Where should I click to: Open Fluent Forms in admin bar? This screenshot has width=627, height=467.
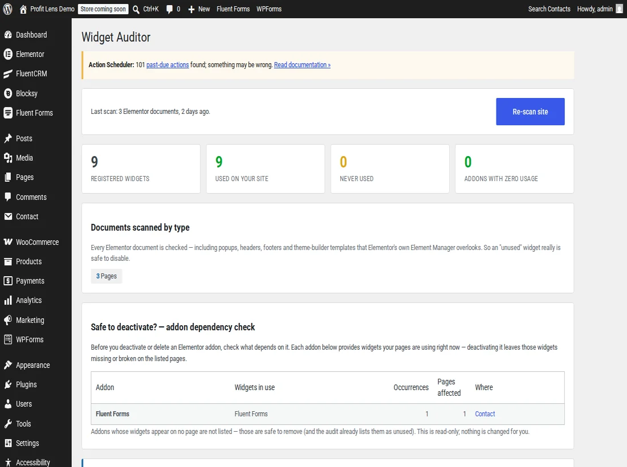click(233, 9)
